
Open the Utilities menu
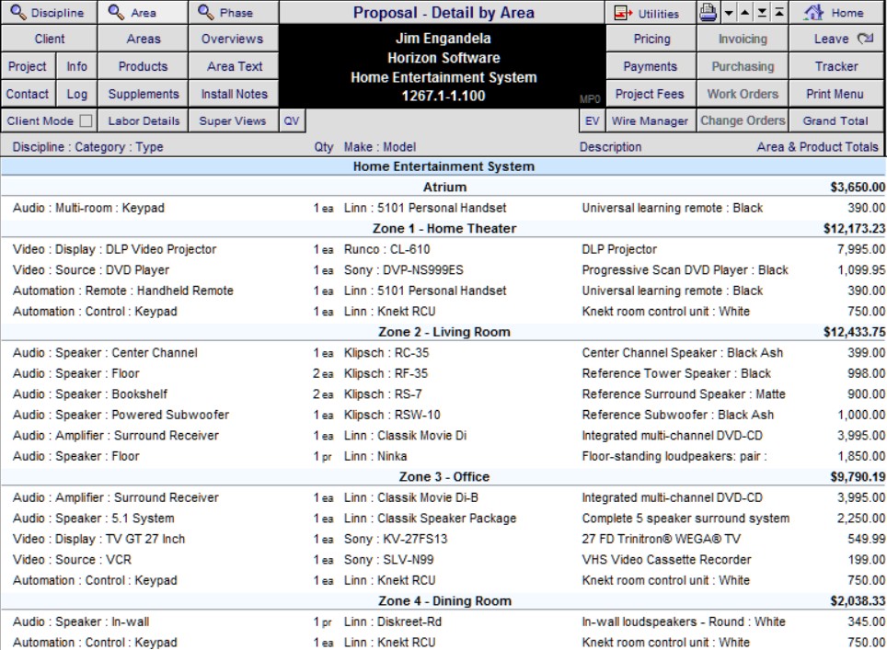pos(650,13)
